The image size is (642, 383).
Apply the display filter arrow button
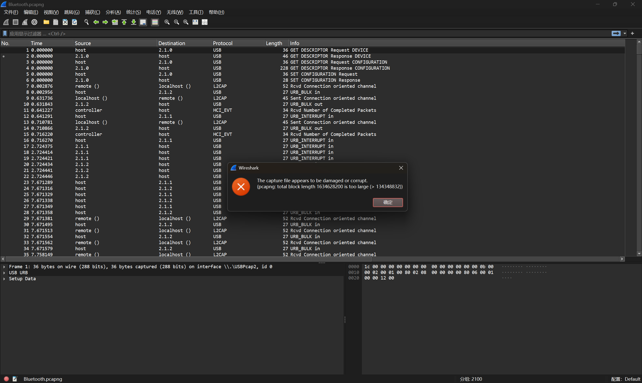[616, 34]
